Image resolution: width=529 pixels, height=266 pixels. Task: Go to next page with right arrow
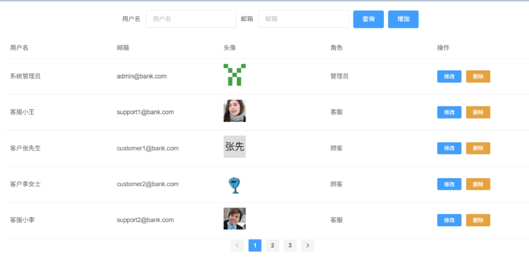[307, 245]
